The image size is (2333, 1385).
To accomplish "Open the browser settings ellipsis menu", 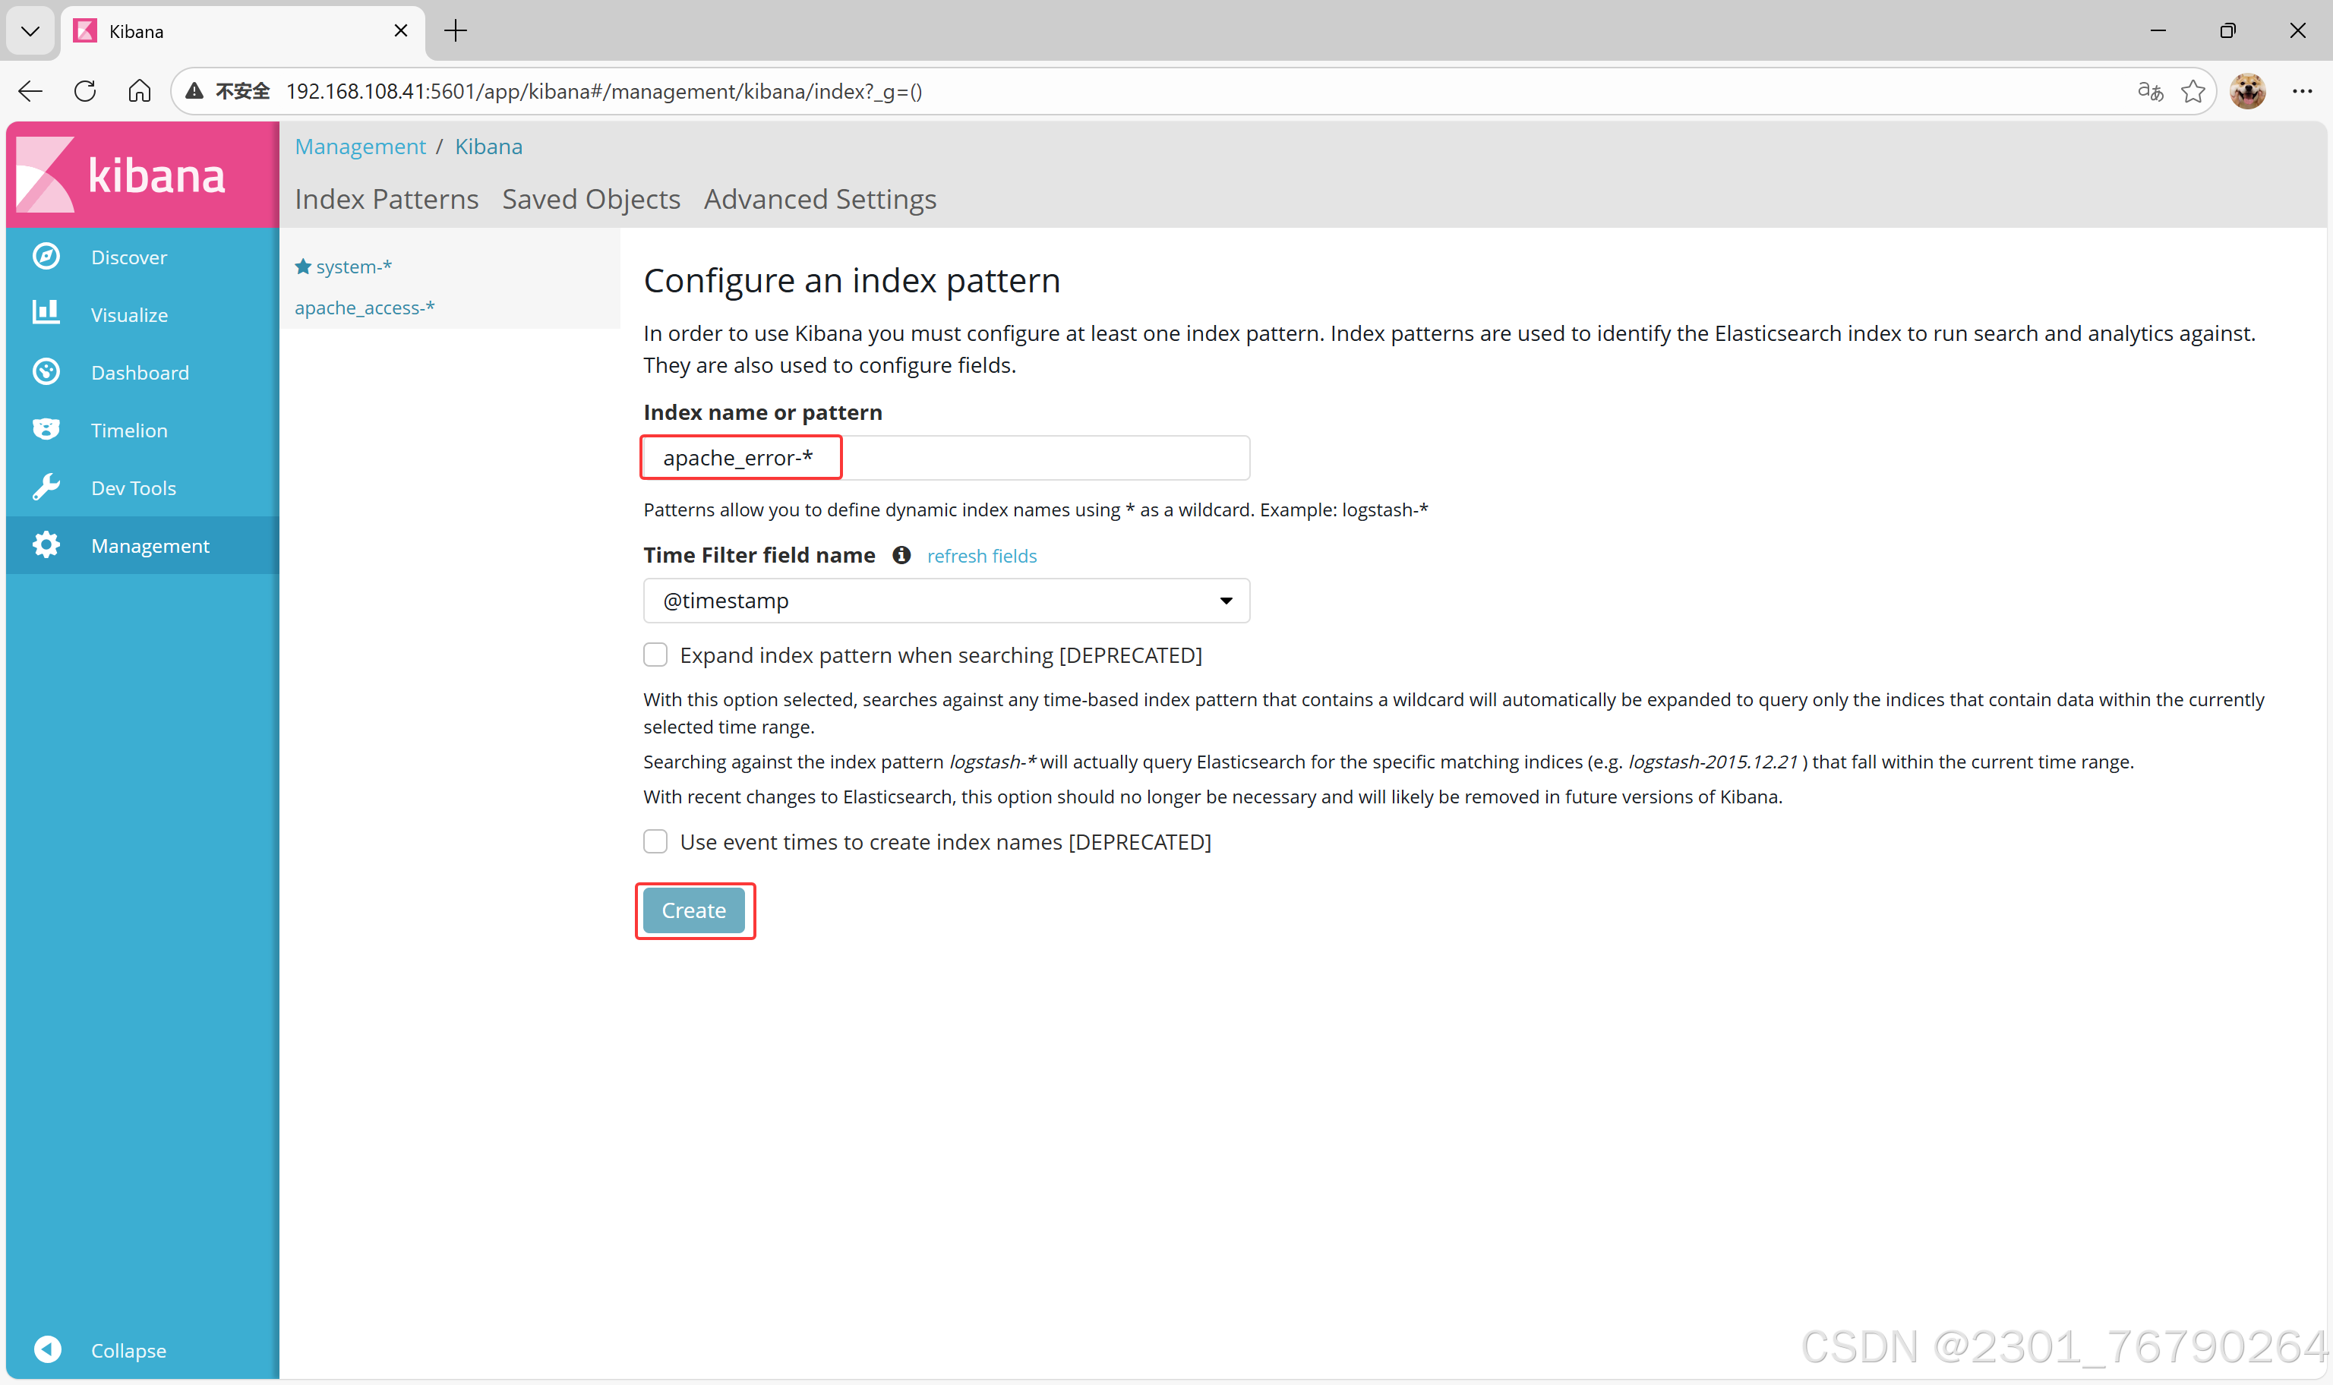I will tap(2302, 90).
